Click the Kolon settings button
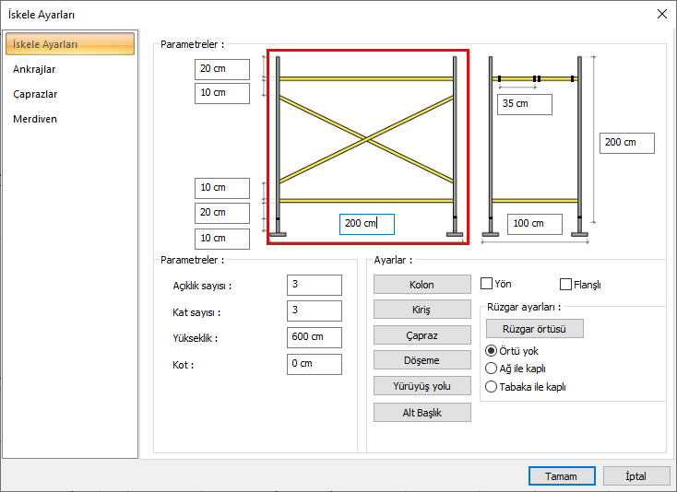The width and height of the screenshot is (677, 492). [422, 285]
